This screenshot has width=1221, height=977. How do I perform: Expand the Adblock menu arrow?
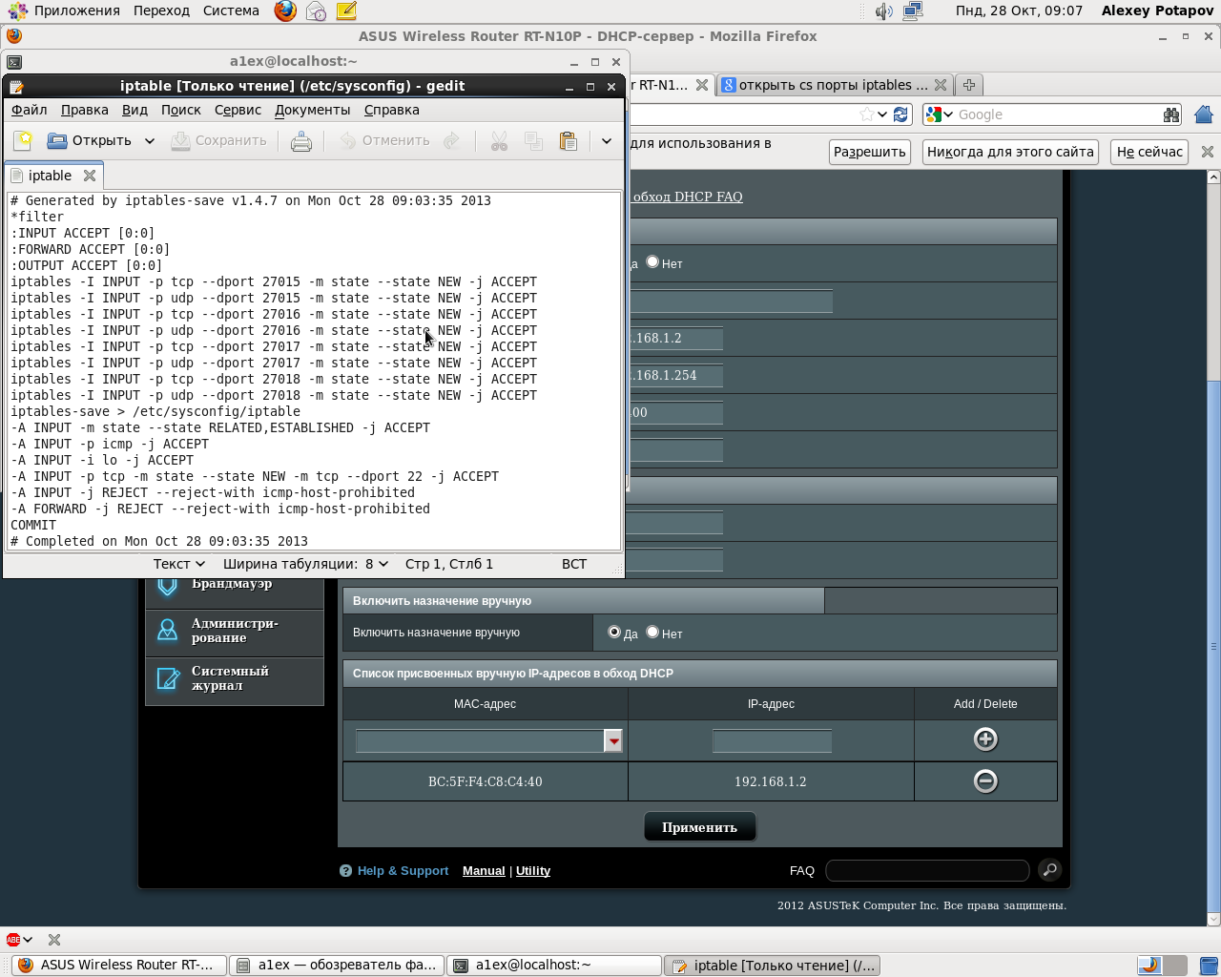coord(28,940)
